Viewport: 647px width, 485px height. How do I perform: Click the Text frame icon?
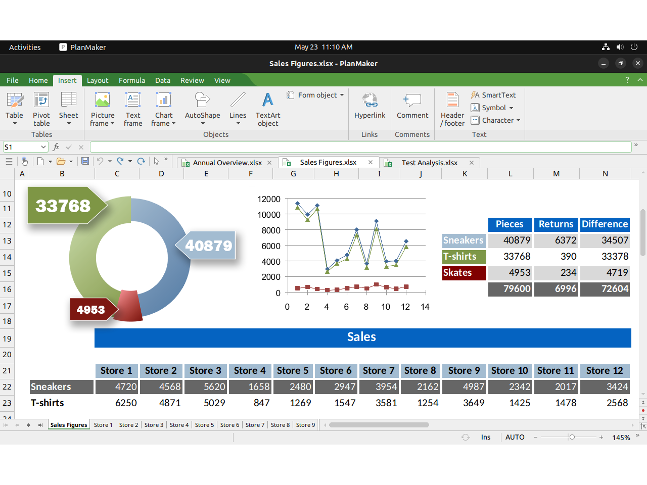[x=133, y=109]
